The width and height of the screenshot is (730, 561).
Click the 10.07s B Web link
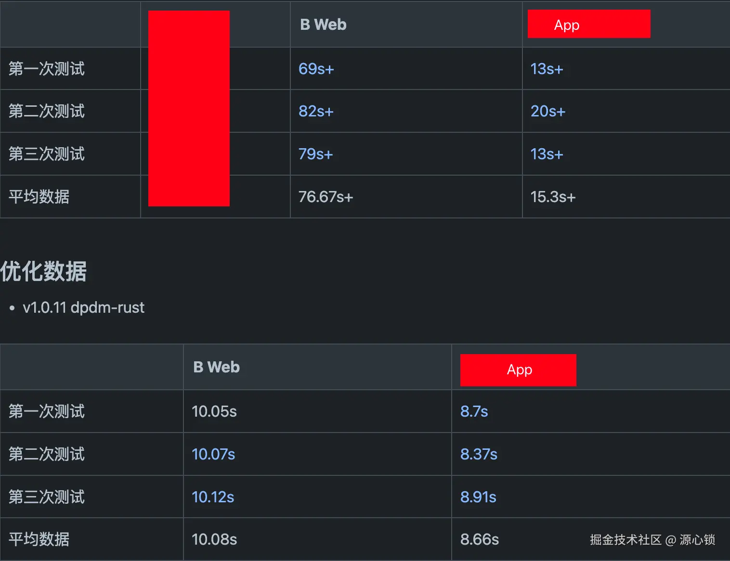pos(213,454)
